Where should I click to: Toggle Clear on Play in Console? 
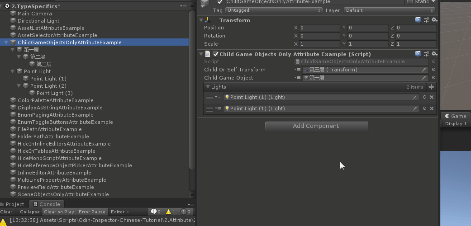pos(59,212)
